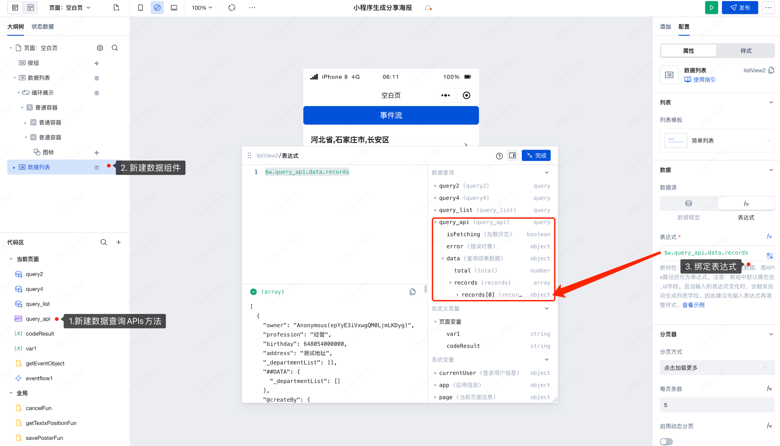The image size is (780, 446).
Task: Click the green preview play button
Action: 711,7
